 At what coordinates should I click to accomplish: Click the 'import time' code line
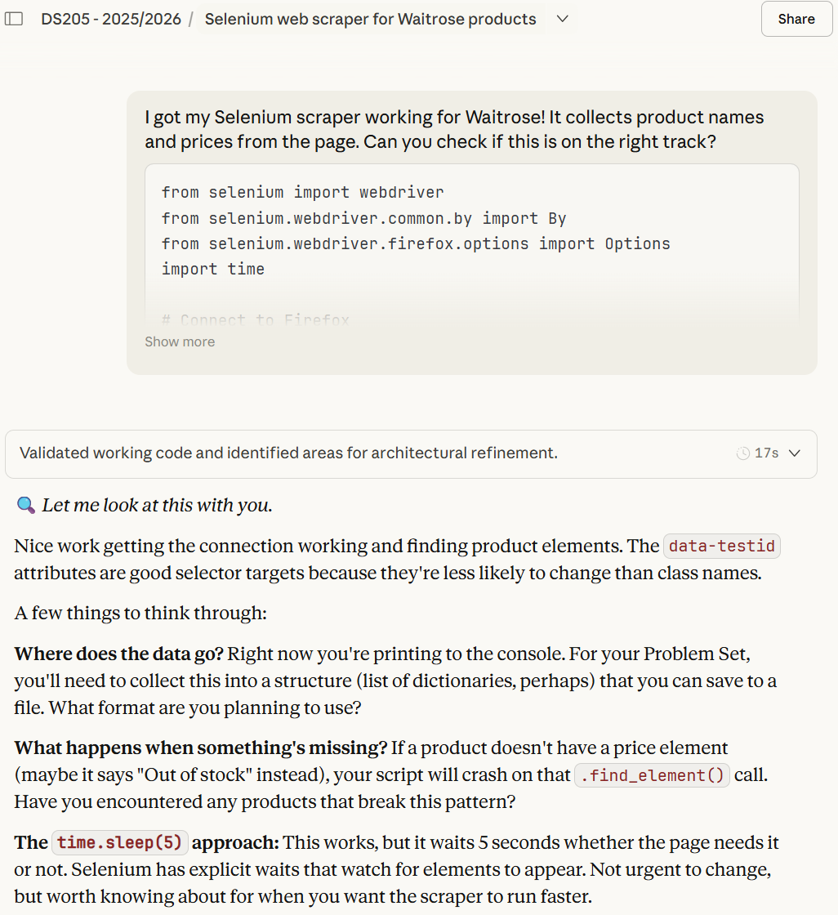pos(212,269)
